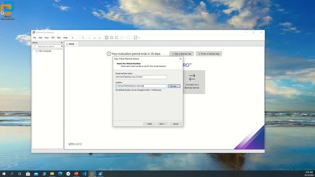Open File Explorer from the taskbar
The image size is (315, 177).
[x=52, y=174]
